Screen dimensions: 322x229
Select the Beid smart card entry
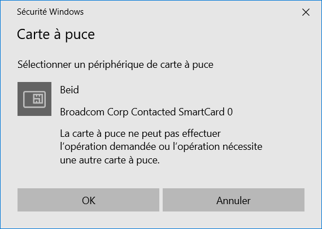(69, 90)
